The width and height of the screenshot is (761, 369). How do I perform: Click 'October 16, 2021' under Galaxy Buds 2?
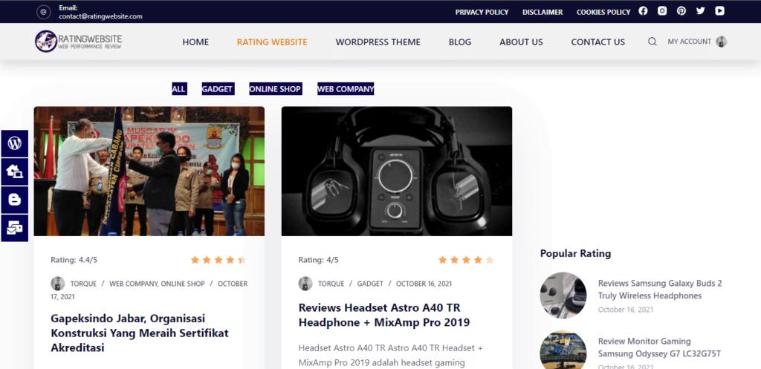[626, 310]
